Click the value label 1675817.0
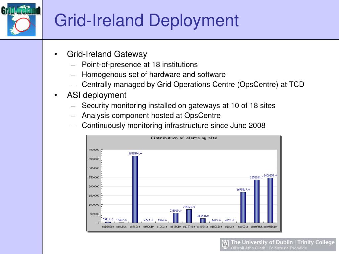Image resolution: width=339 pixels, height=254 pixels. click(243, 190)
